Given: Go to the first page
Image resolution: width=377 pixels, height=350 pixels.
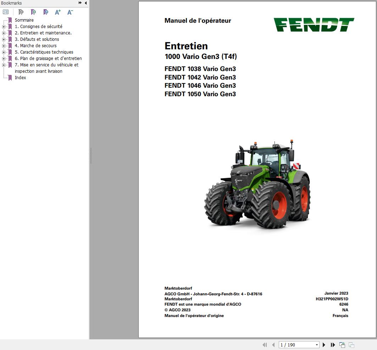Looking at the screenshot, I should point(265,345).
